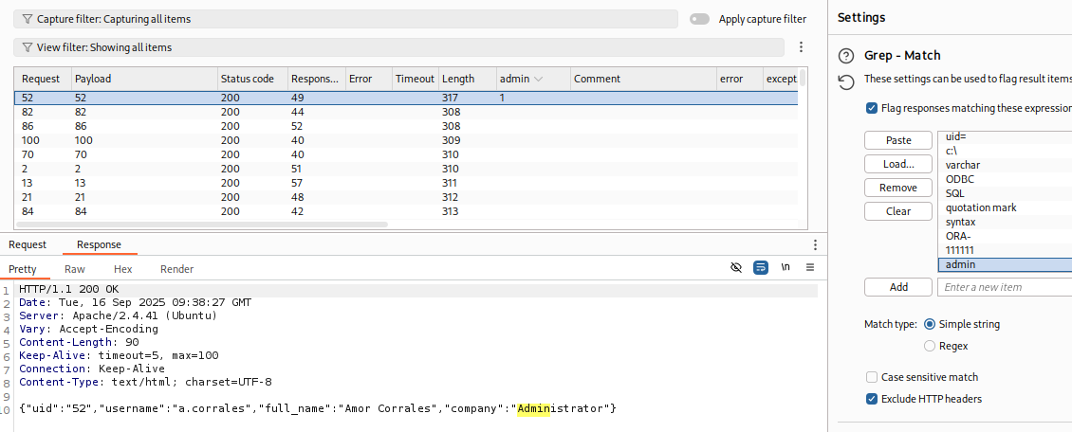Uncheck Flag responses matching these expressions
The width and height of the screenshot is (1072, 432).
tap(872, 108)
